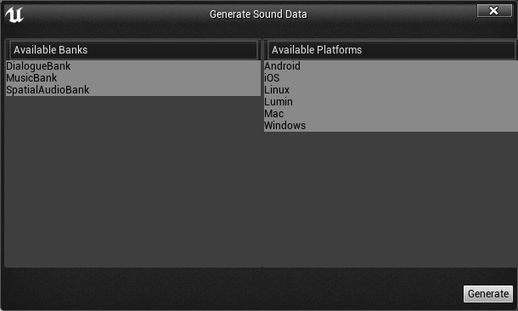Click the Unreal Engine logo icon
The width and height of the screenshot is (518, 311).
point(14,15)
